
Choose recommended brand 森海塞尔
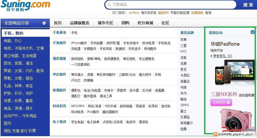click(186, 123)
